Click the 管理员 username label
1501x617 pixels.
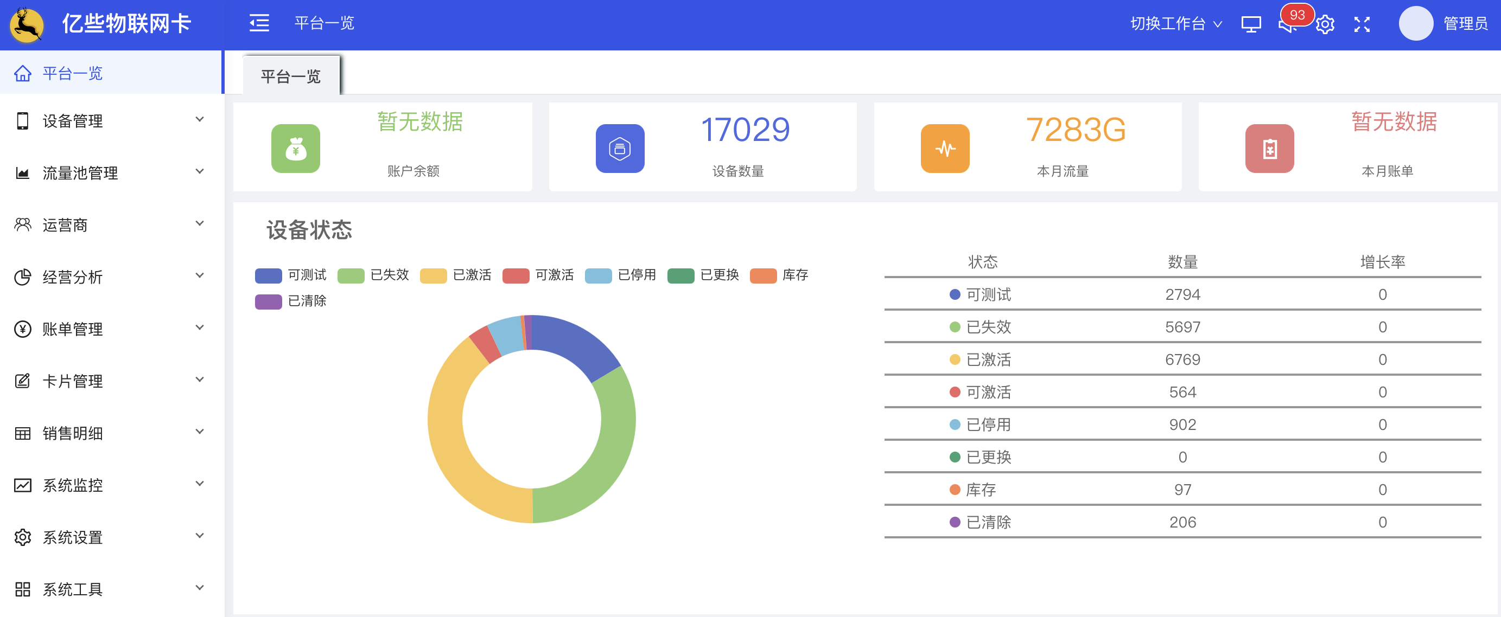point(1466,24)
